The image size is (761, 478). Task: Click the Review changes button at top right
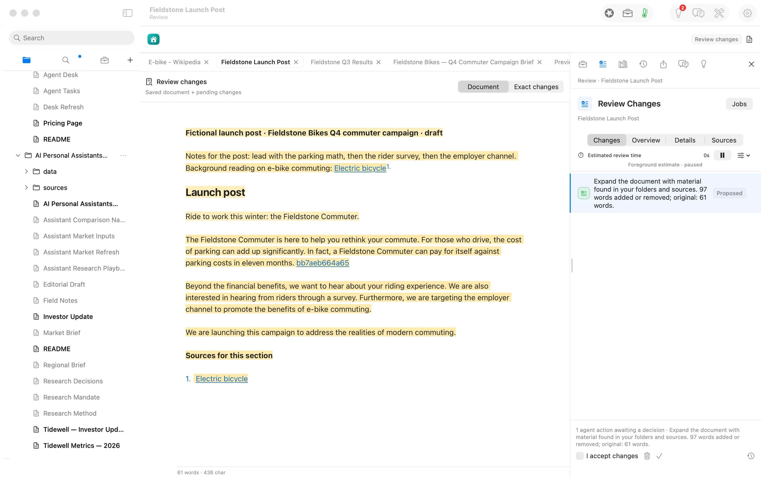(716, 39)
